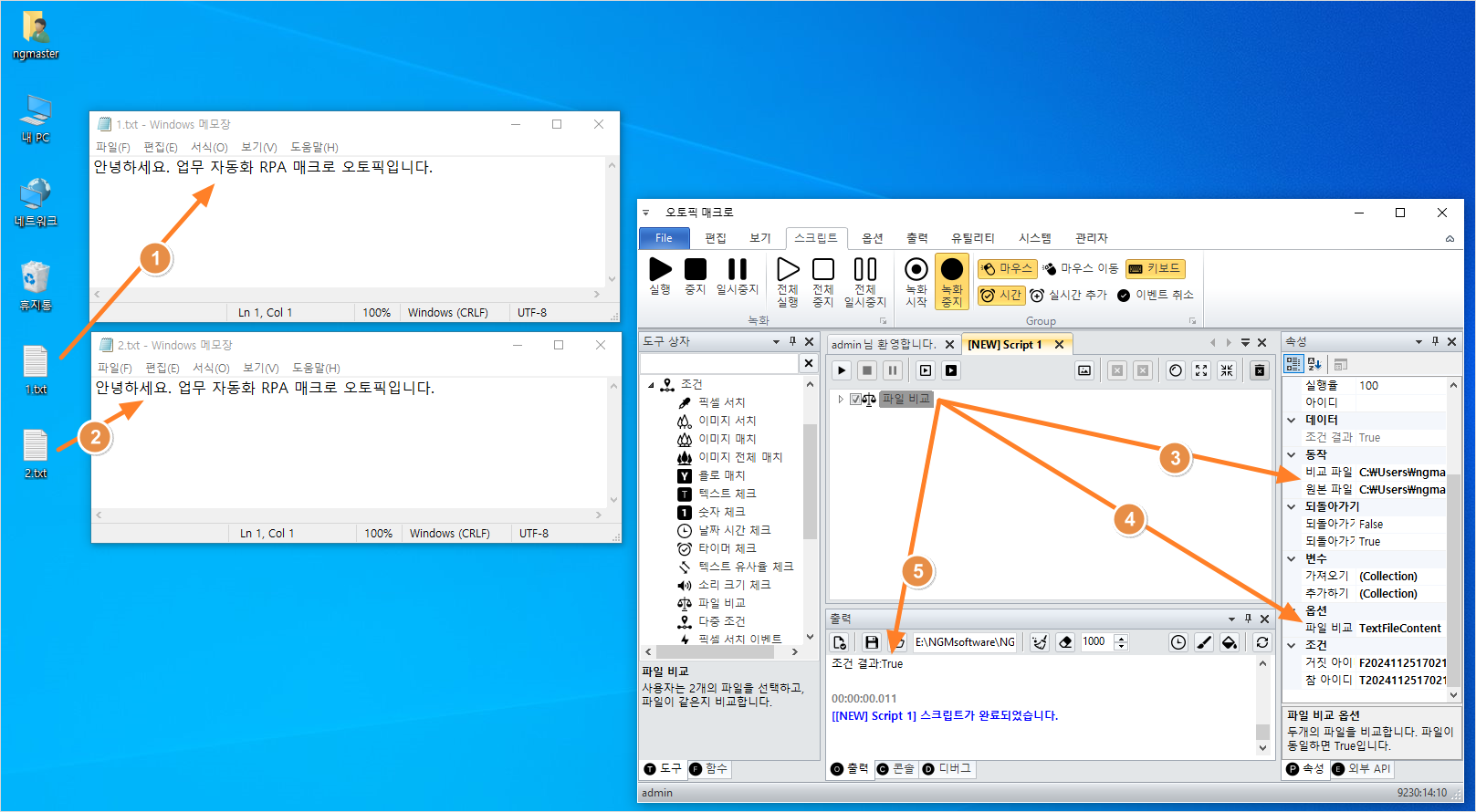The height and width of the screenshot is (812, 1476).
Task: Close the [NEW] Script 1 tab
Action: click(1059, 344)
